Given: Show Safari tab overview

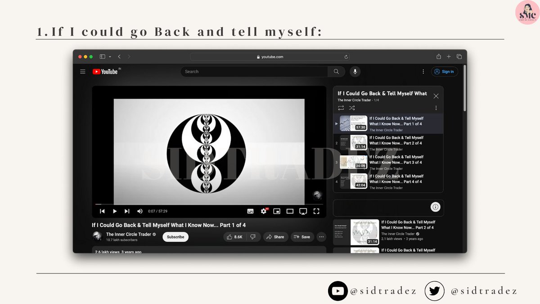Looking at the screenshot, I should pyautogui.click(x=459, y=57).
